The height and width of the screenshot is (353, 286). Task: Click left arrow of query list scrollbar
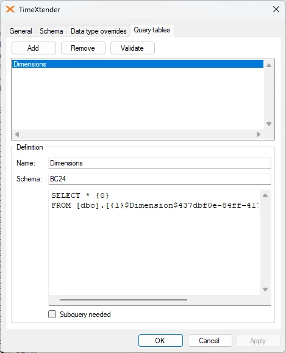click(17, 134)
